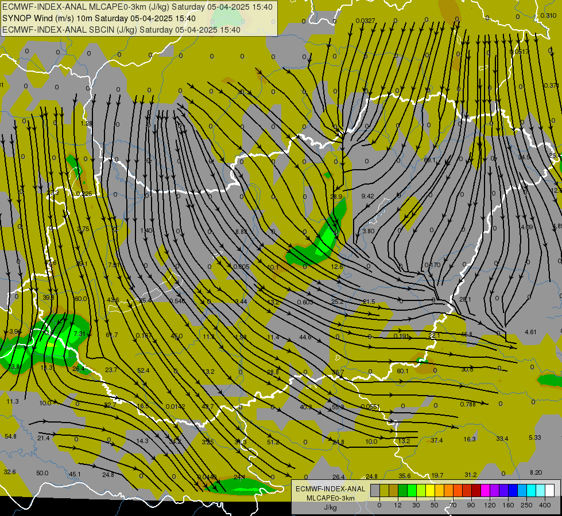Select the map value 54.8
Viewport: 562px width, 516px height.
[11, 436]
